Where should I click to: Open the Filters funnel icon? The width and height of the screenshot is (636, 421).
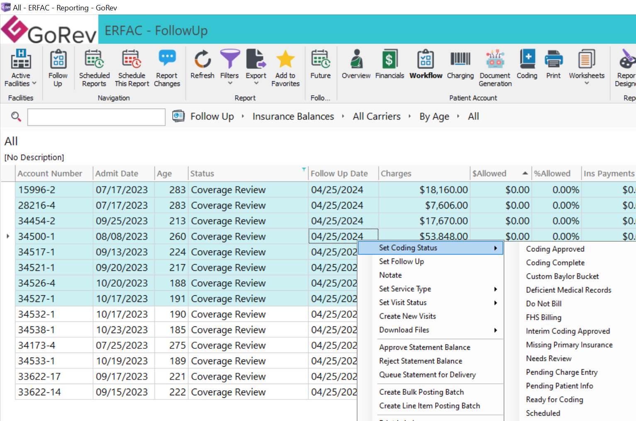229,59
